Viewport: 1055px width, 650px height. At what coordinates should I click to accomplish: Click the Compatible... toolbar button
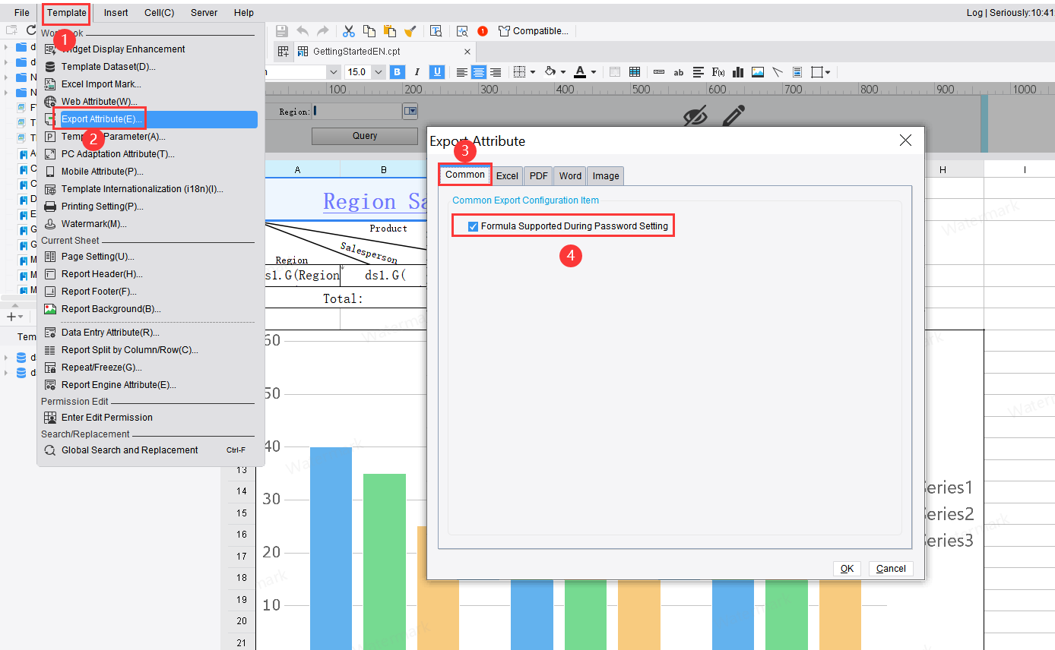[534, 31]
